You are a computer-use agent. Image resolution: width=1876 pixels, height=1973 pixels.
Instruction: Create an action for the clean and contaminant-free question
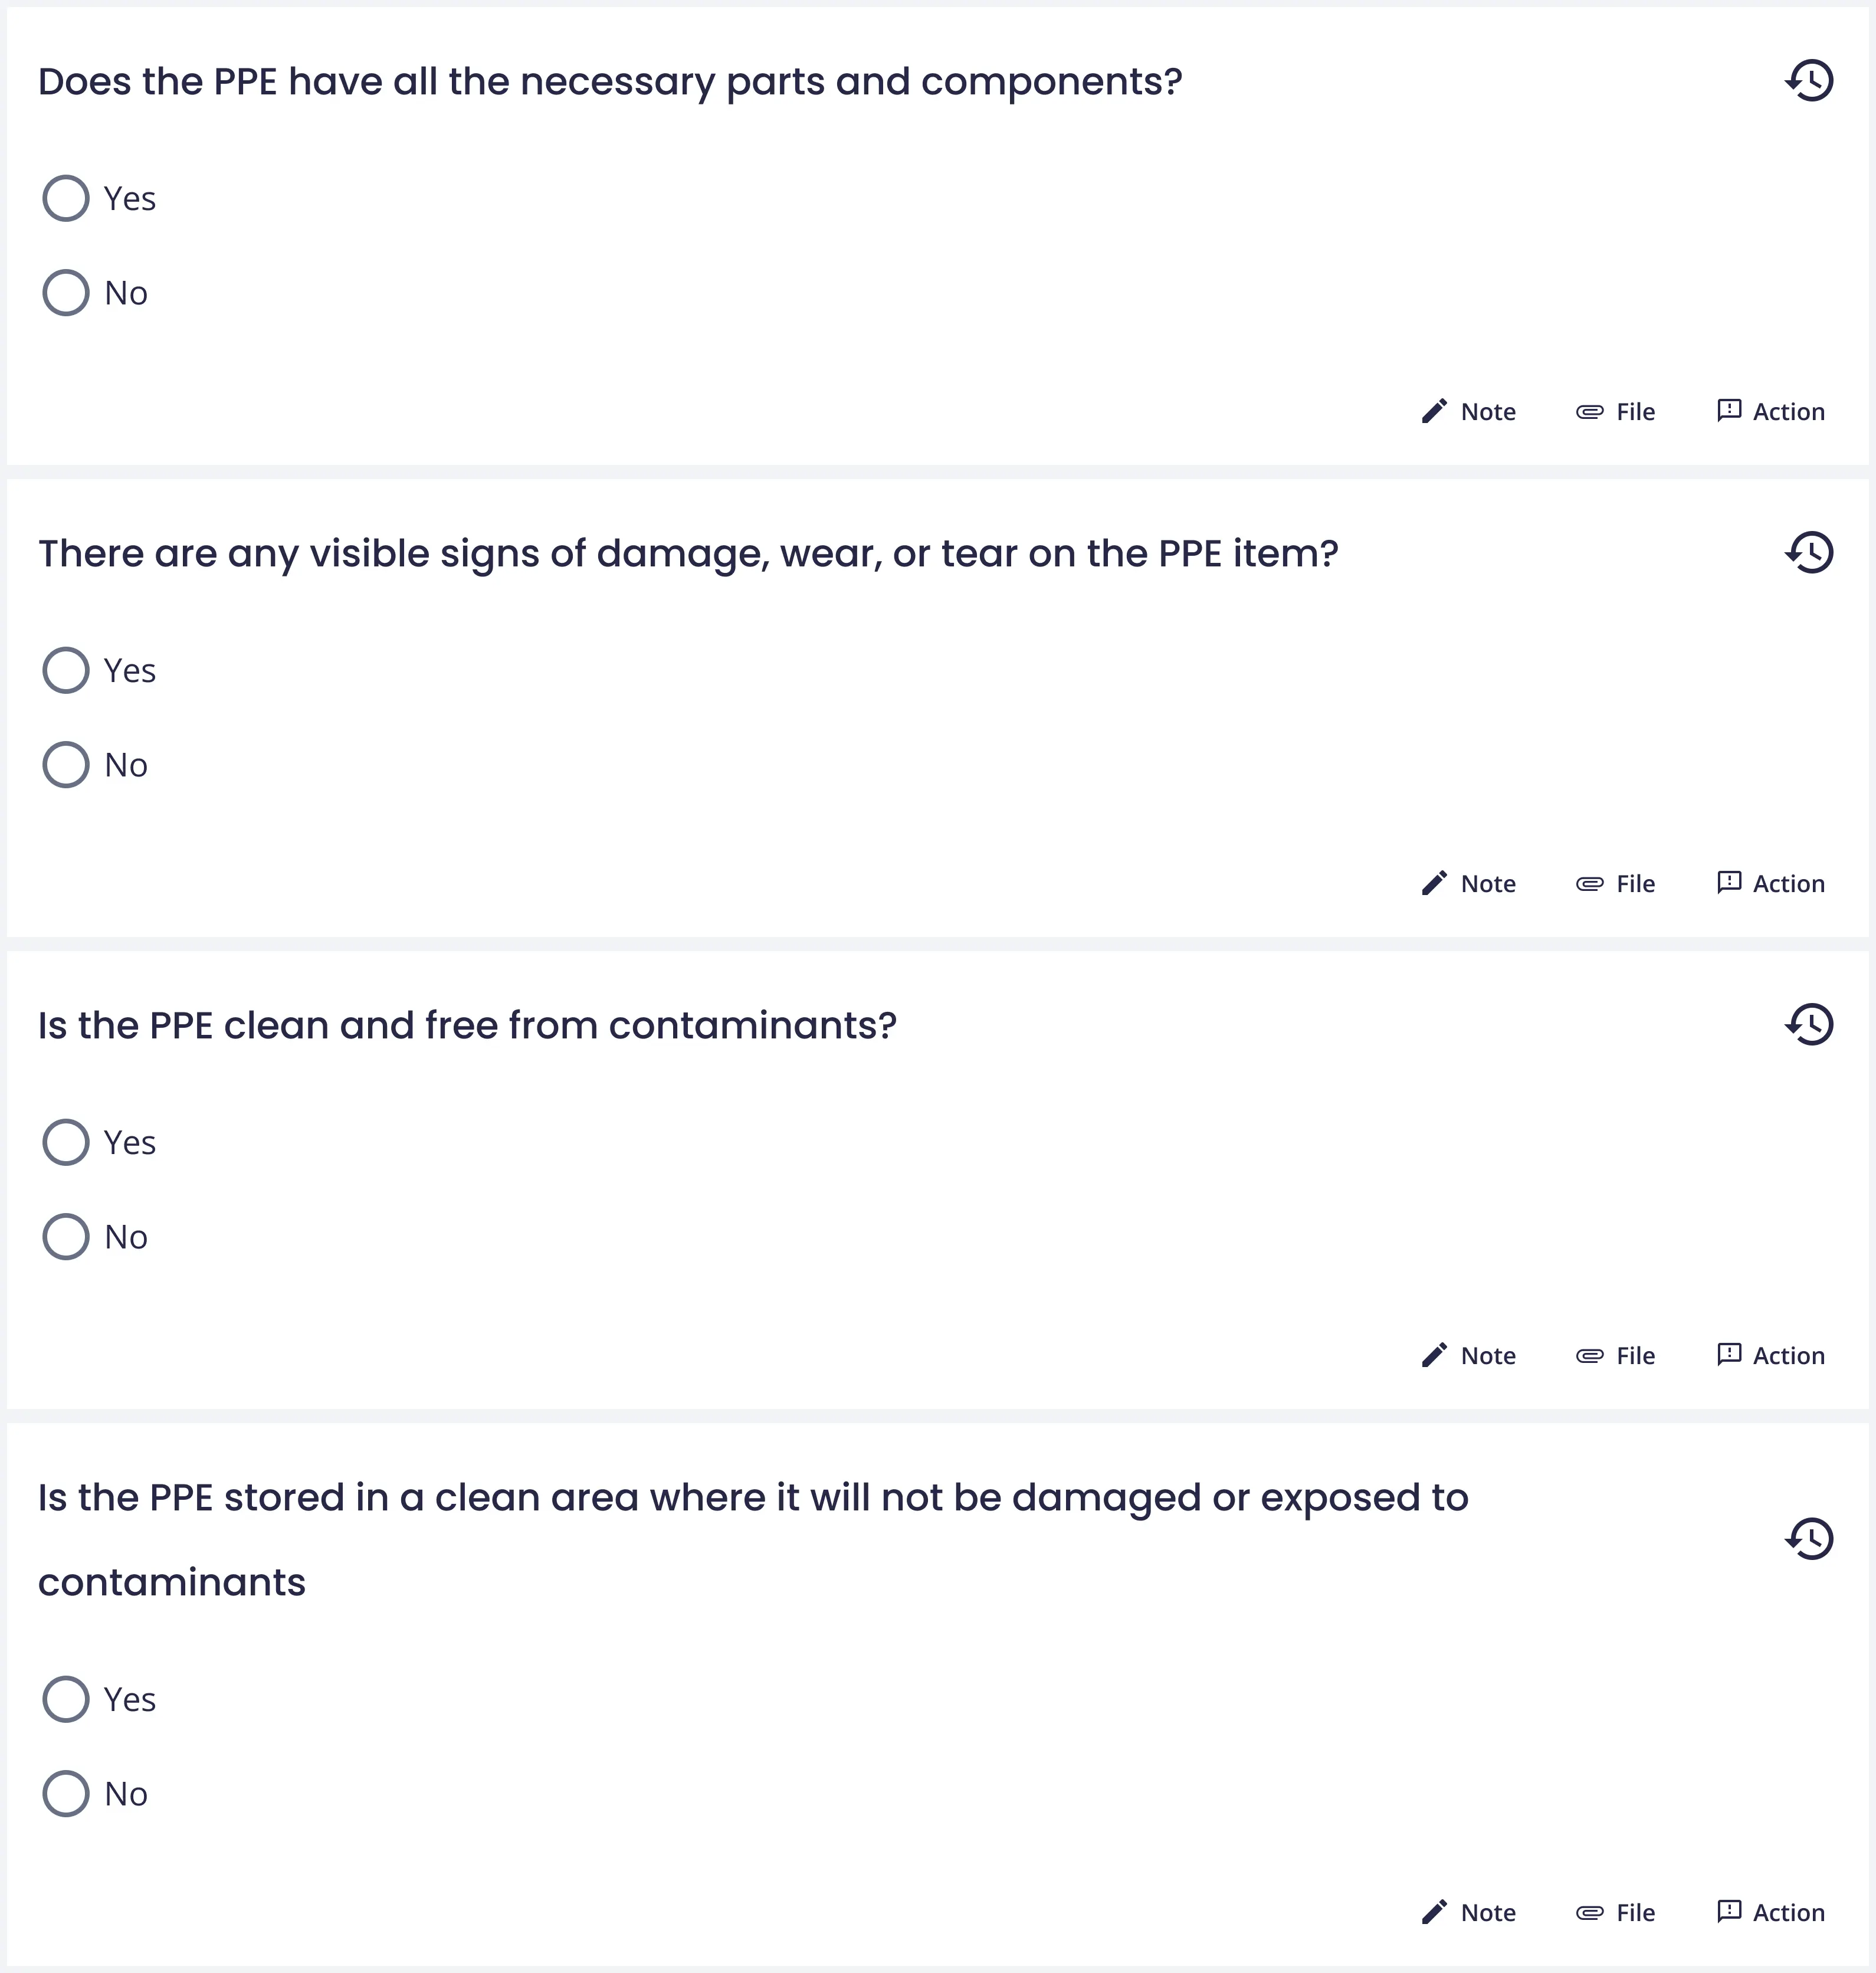coord(1770,1356)
